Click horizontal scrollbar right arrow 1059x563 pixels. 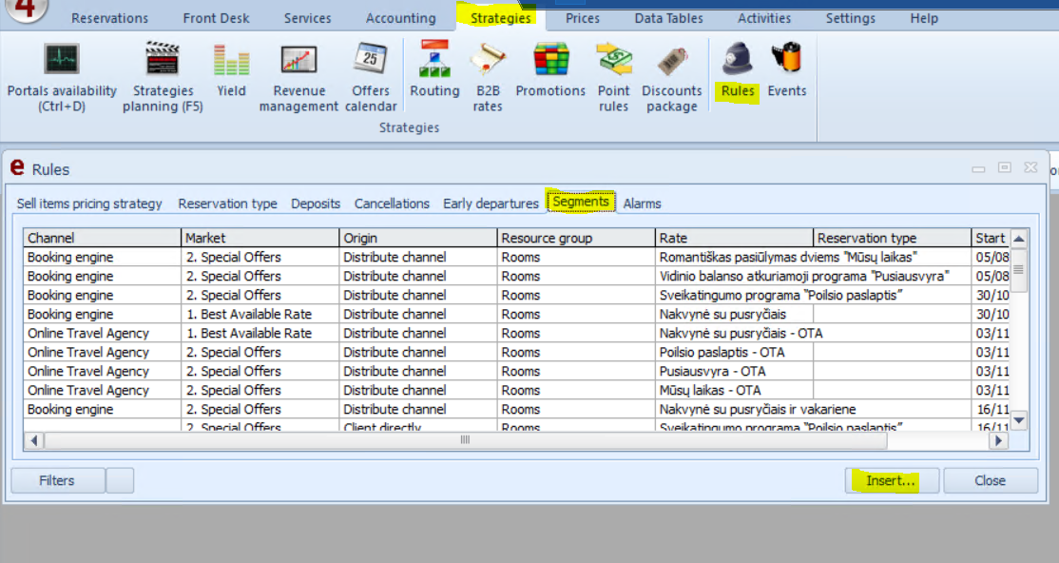click(x=998, y=440)
